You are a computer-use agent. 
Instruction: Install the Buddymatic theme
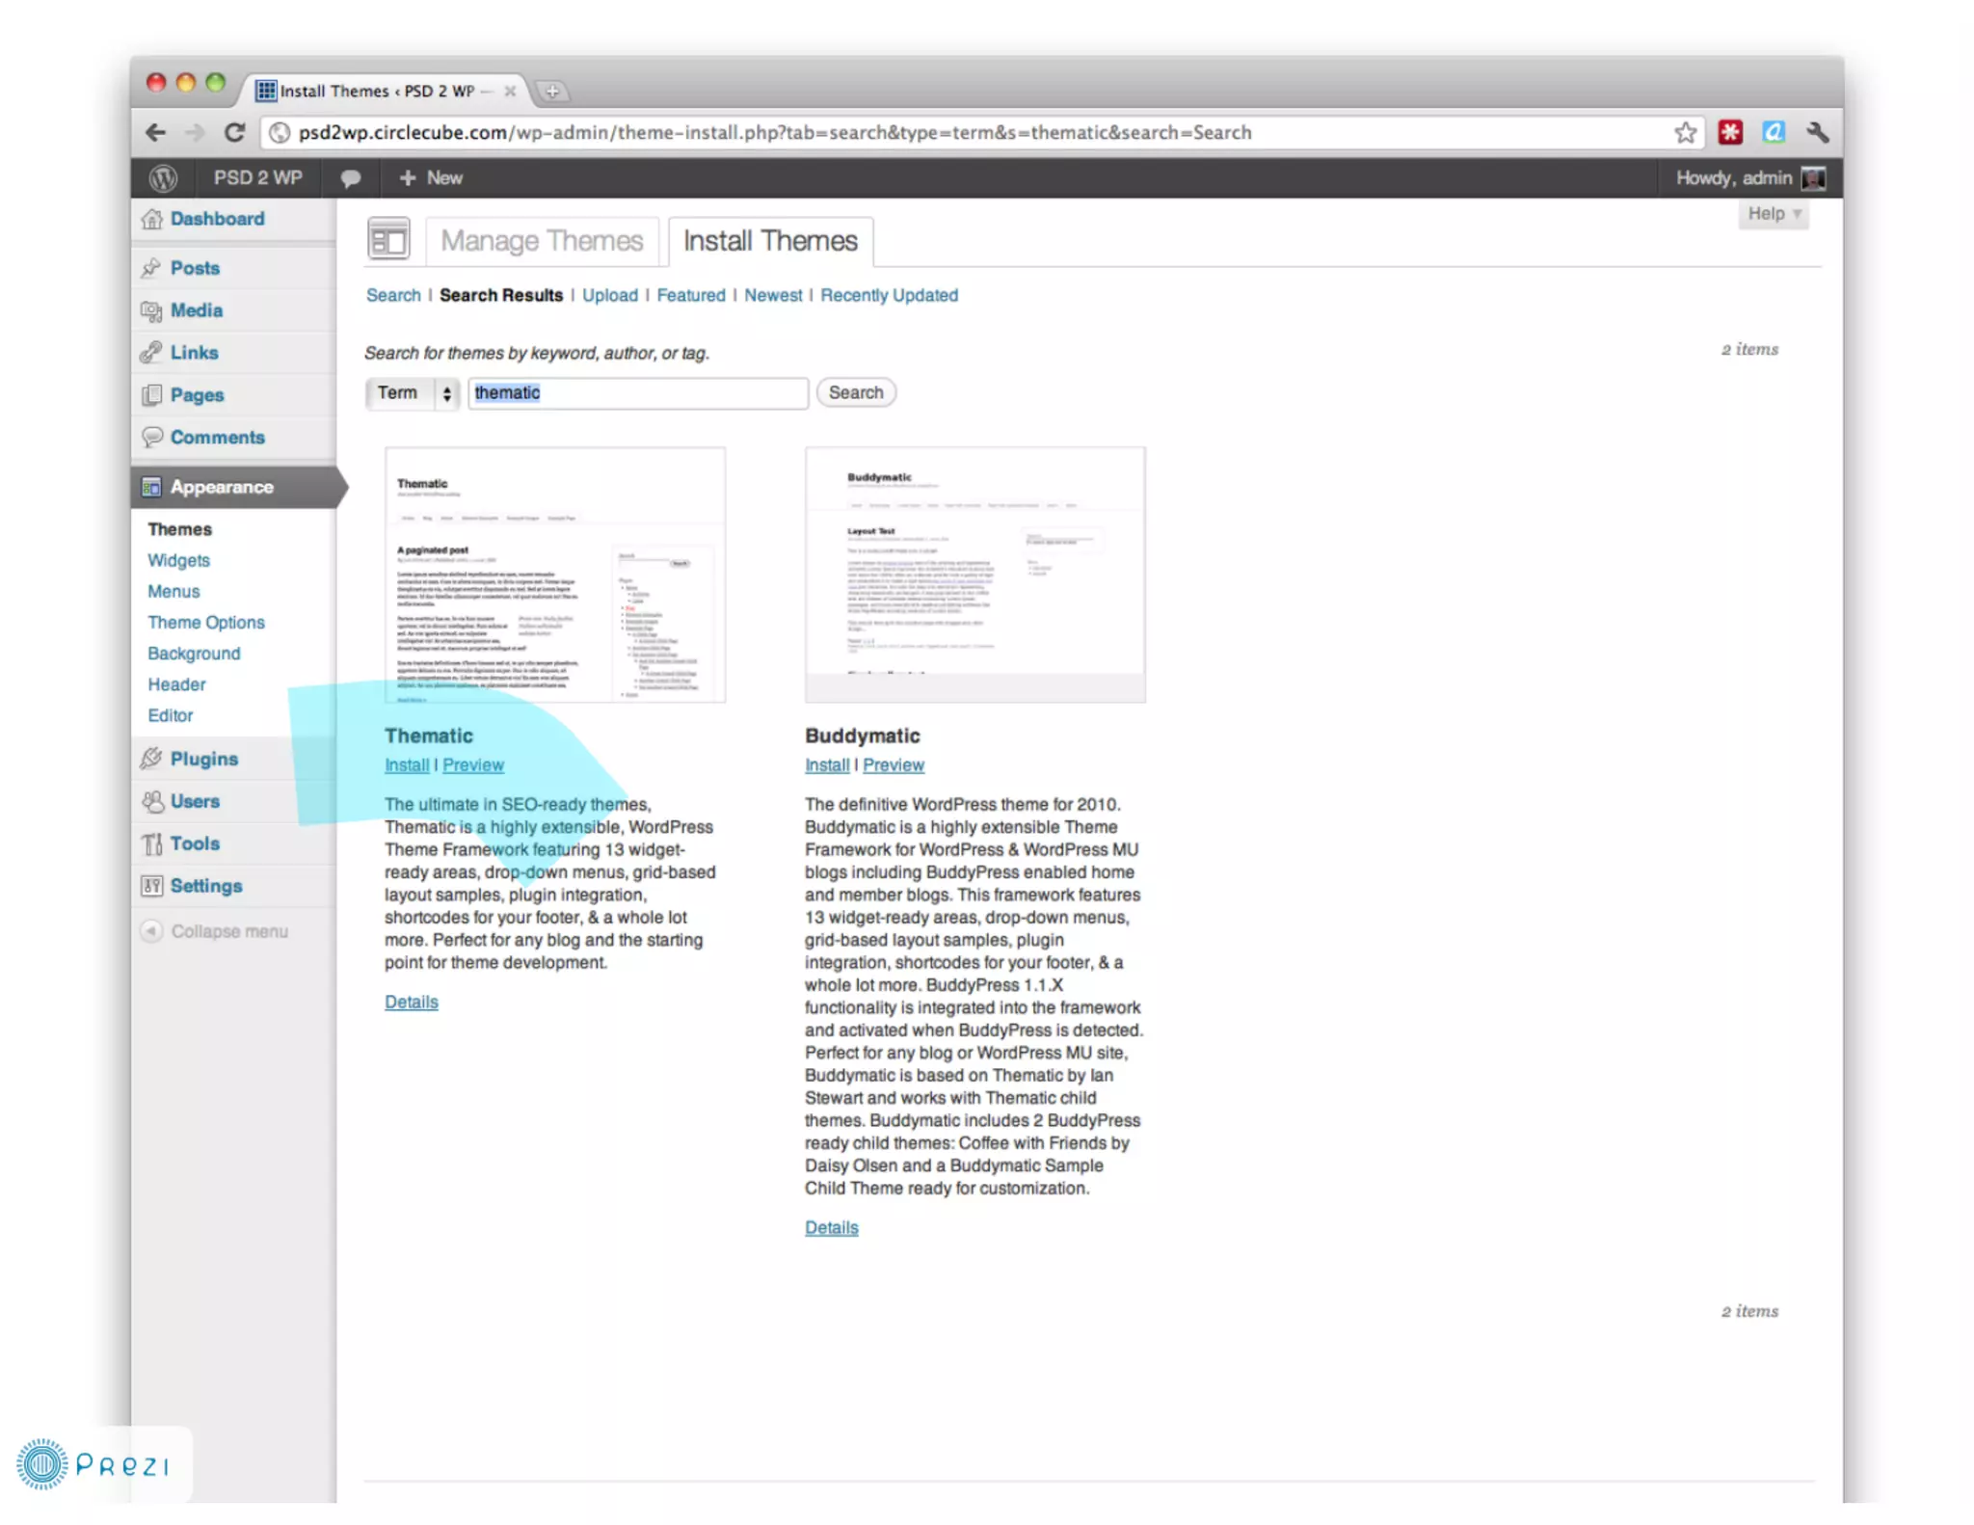(827, 765)
